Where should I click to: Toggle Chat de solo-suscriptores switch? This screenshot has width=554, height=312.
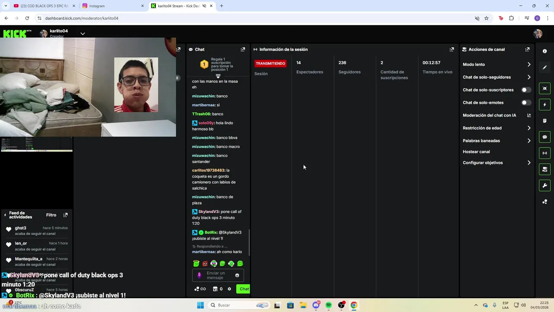tap(526, 90)
